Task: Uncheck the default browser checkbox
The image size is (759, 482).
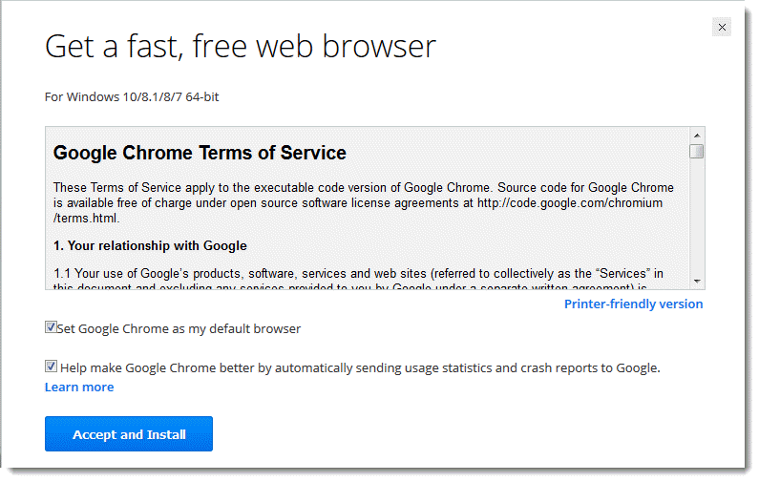Action: (x=51, y=327)
